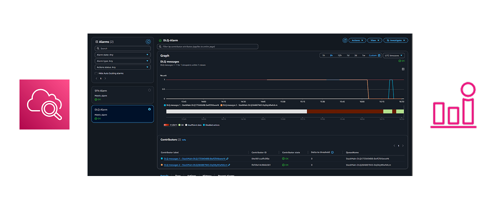Viewport: 500px width, 210px height.
Task: Click the info icon beside Delta to threshold
Action: (332, 152)
